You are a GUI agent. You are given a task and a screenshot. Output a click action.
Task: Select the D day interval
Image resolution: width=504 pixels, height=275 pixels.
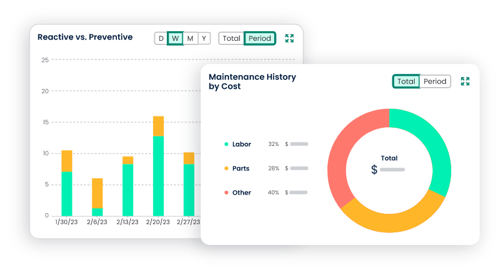click(x=161, y=38)
